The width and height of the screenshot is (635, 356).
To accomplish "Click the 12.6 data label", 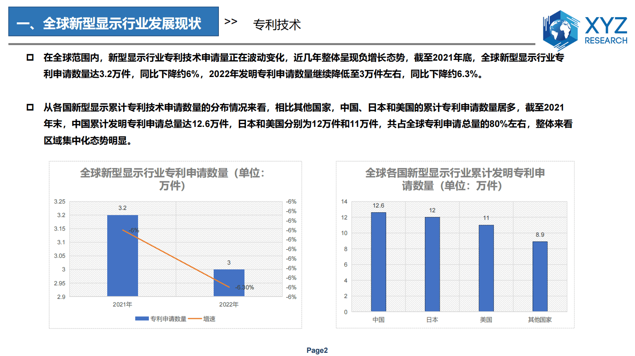I will click(379, 206).
